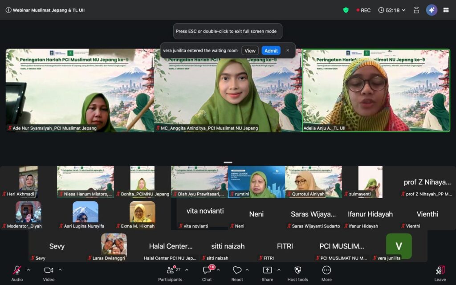This screenshot has height=285, width=456.
Task: Open Host tools shield menu
Action: (x=297, y=273)
